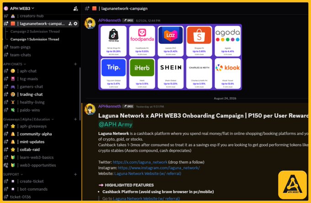Click the lagunanetwork-campaign channel header title
Screen dimensions: 311x203
[x=124, y=9]
